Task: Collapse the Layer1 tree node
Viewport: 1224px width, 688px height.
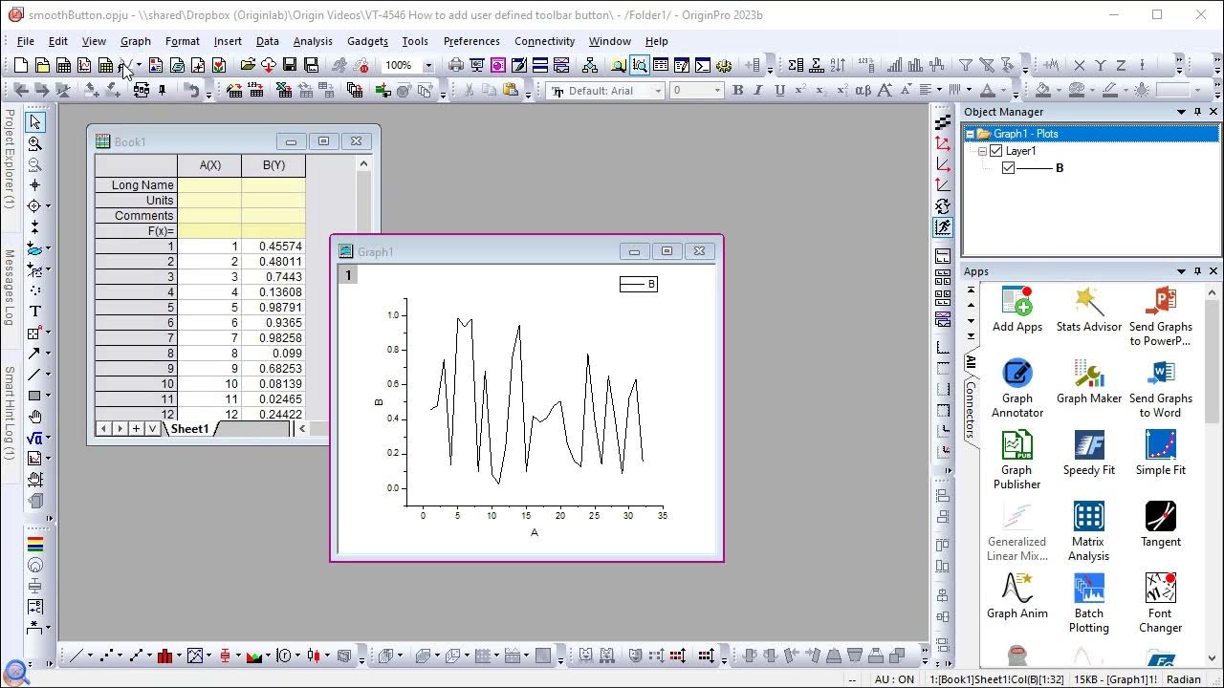Action: [x=982, y=151]
